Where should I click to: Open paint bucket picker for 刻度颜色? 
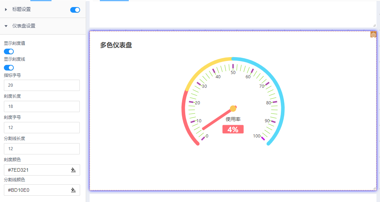[x=73, y=170]
